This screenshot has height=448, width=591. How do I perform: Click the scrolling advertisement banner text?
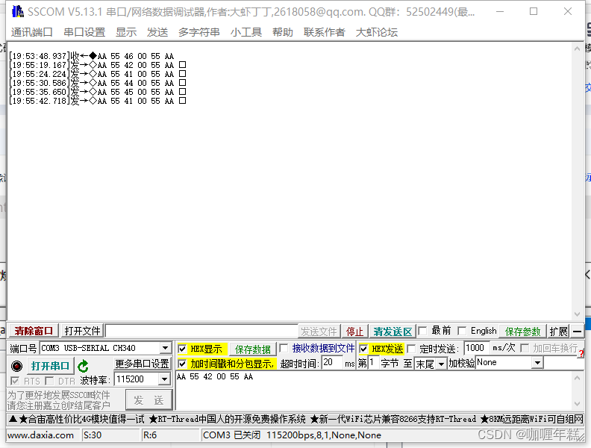tap(295, 419)
